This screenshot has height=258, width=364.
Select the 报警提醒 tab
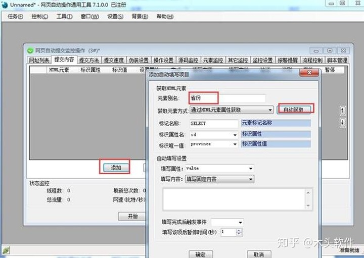point(288,60)
